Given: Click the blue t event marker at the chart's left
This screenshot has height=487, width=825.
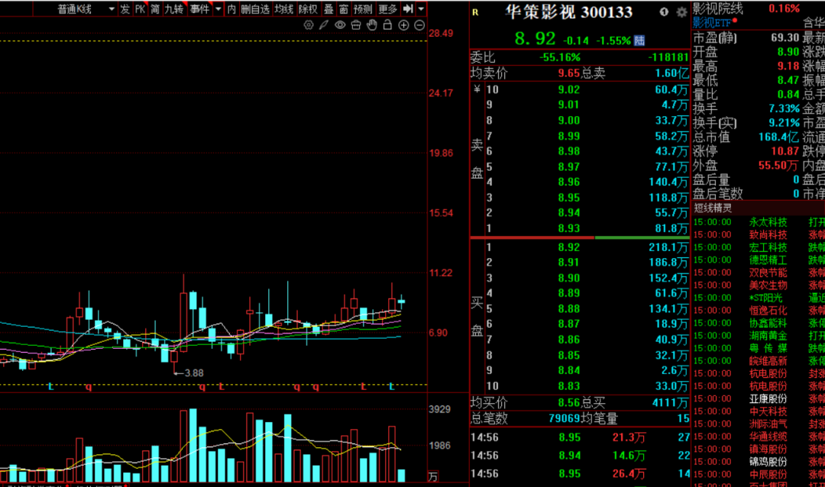Looking at the screenshot, I should pyautogui.click(x=50, y=386).
